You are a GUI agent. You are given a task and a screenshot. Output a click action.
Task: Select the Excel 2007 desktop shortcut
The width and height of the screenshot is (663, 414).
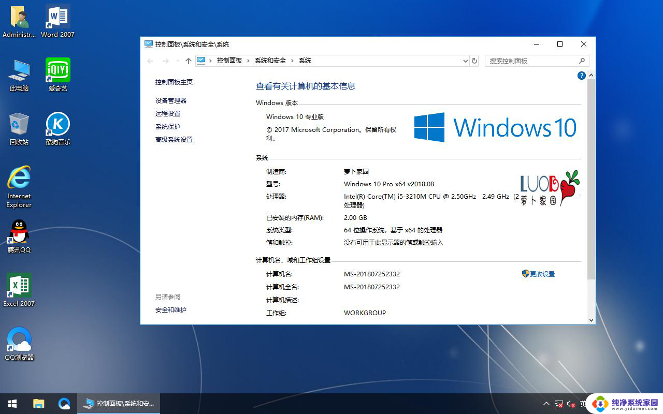19,291
